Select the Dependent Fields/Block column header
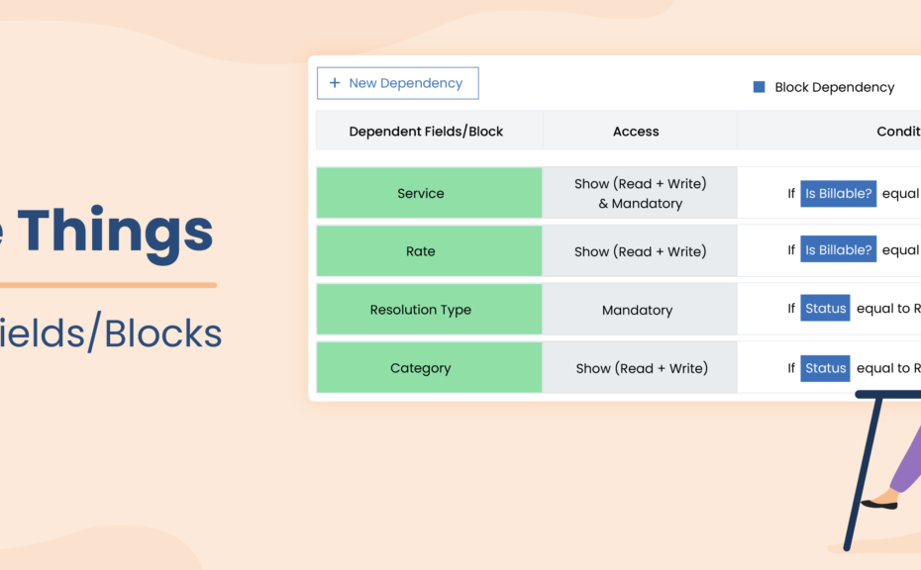The image size is (921, 570). (427, 132)
